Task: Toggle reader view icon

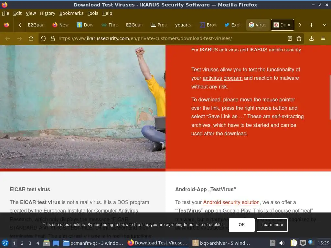Action: (290, 38)
